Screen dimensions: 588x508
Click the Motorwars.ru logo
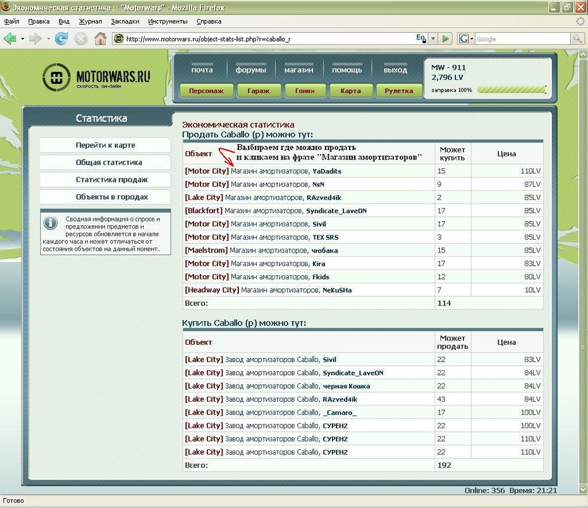coord(96,77)
